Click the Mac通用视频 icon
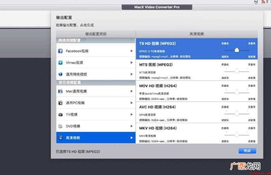Image resolution: width=271 pixels, height=175 pixels. 60,91
